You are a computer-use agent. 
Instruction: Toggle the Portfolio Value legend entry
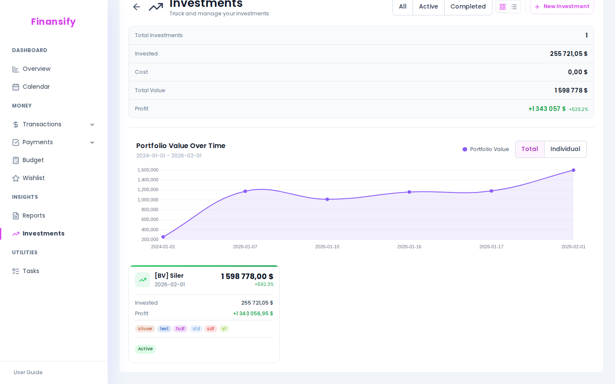click(x=486, y=149)
